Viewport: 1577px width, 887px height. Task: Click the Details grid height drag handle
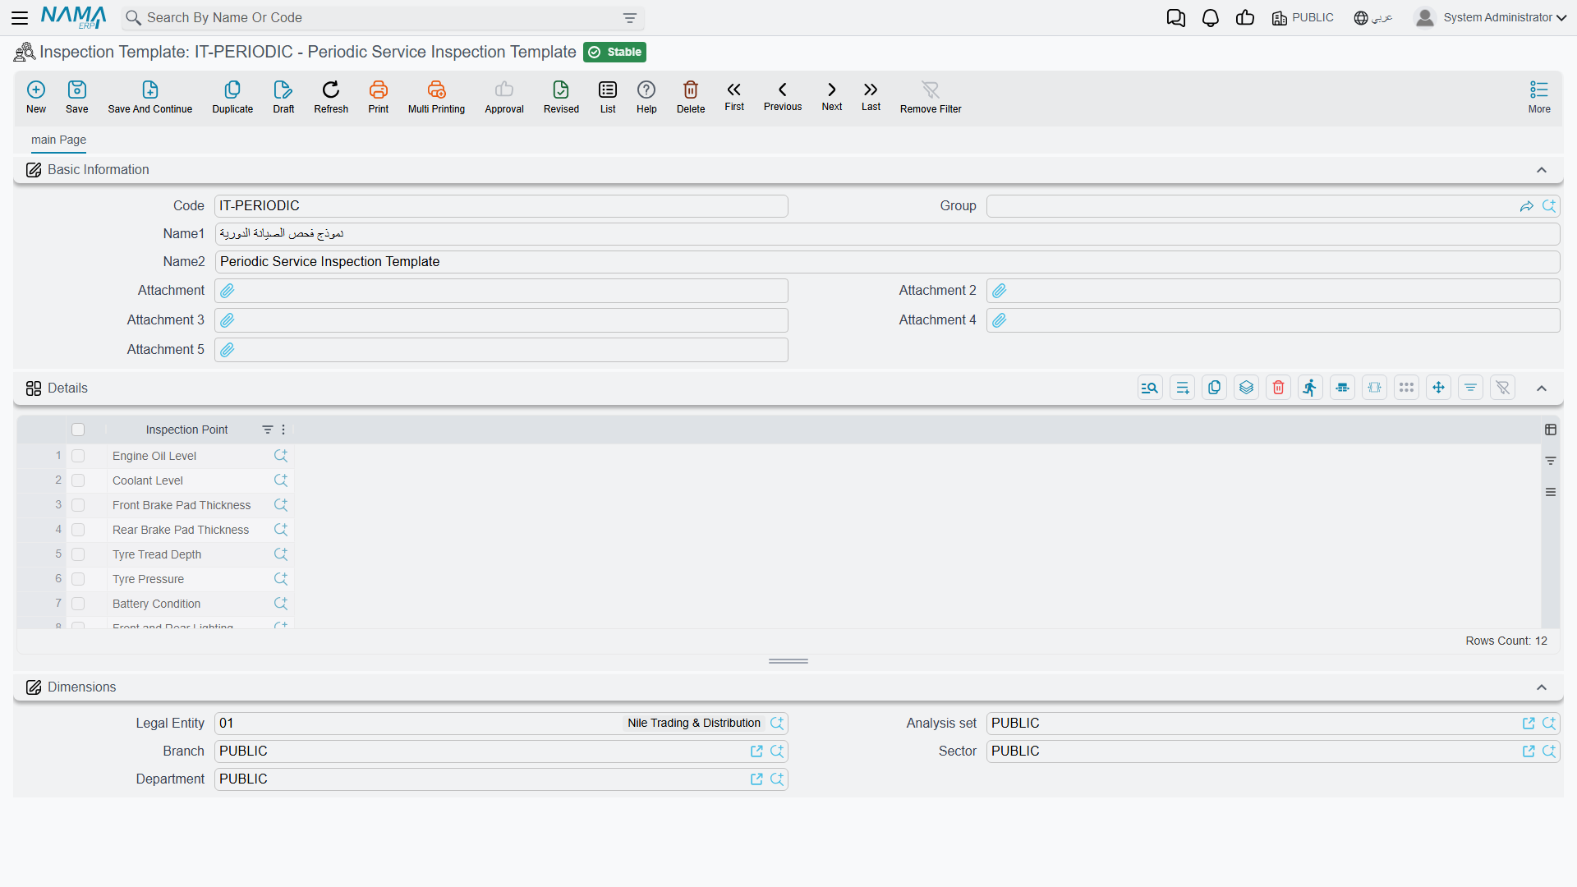coord(788,661)
